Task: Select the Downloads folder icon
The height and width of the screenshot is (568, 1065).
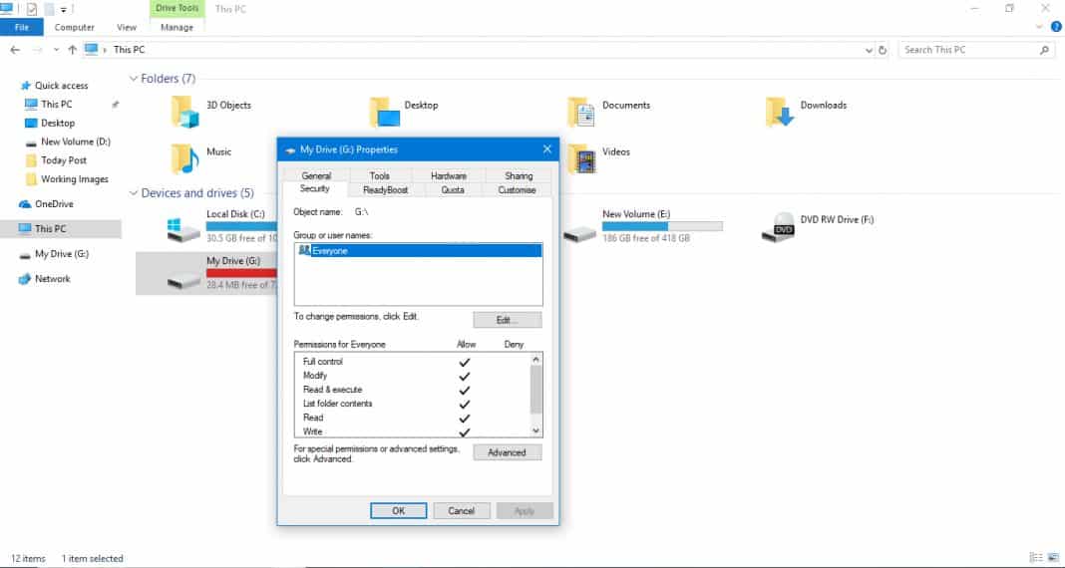Action: pos(779,112)
